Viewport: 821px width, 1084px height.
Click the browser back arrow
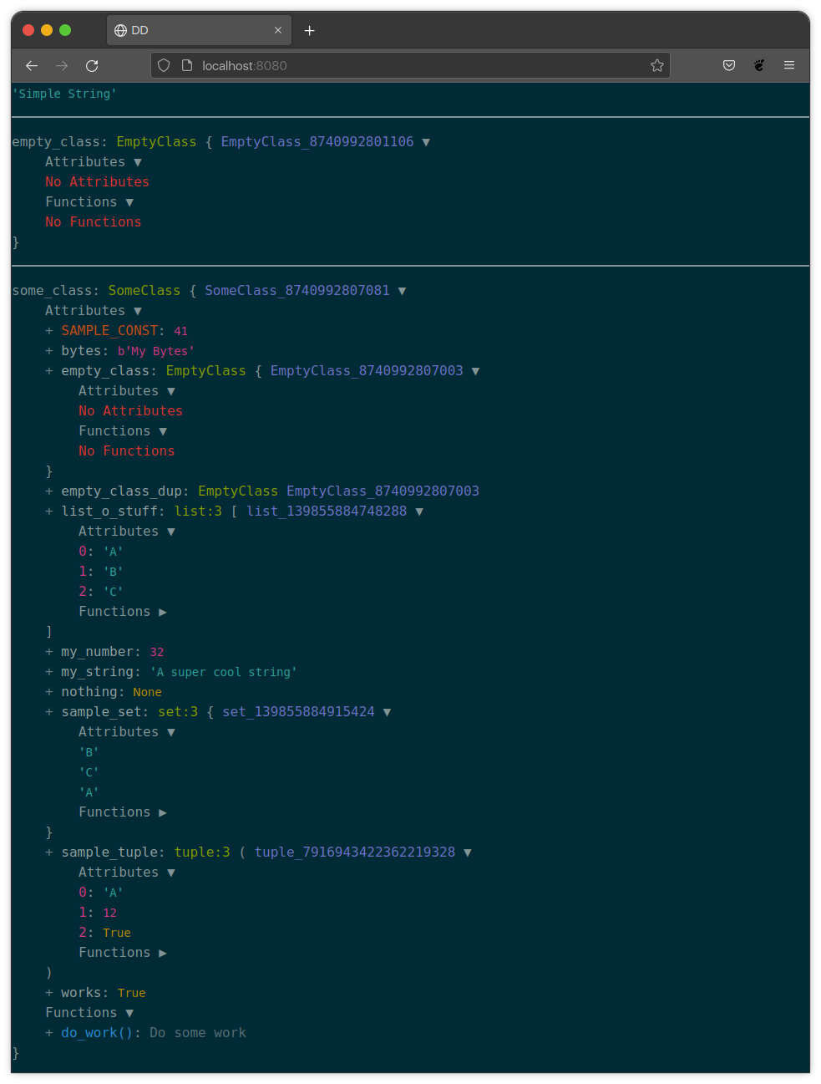[x=31, y=65]
